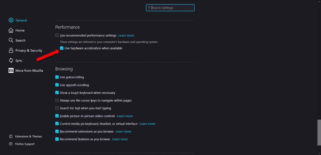The image size is (321, 155).
Task: Click the Find in Settings search field
Action: 170,8
